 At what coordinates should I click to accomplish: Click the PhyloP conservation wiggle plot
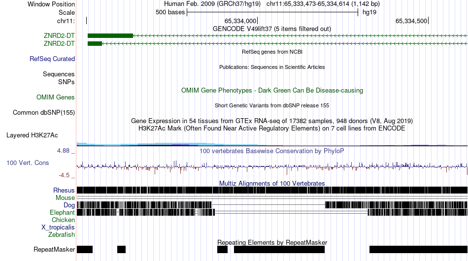(272, 166)
